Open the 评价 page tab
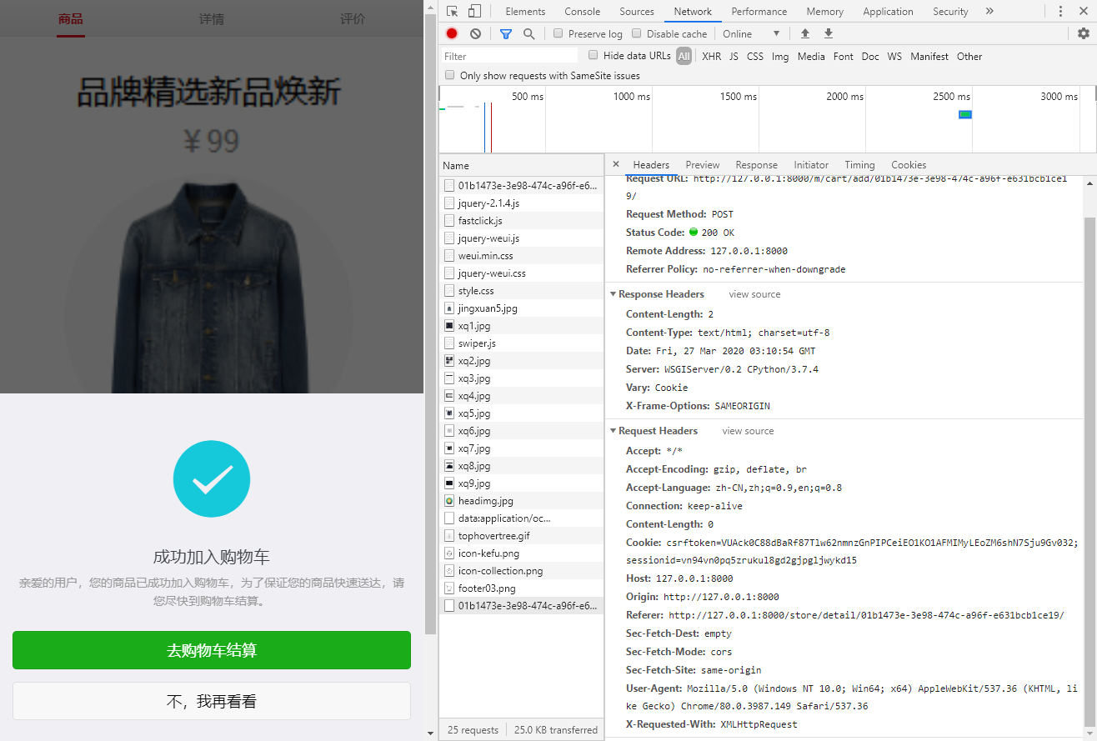Screen dimensions: 1097x741 [353, 18]
